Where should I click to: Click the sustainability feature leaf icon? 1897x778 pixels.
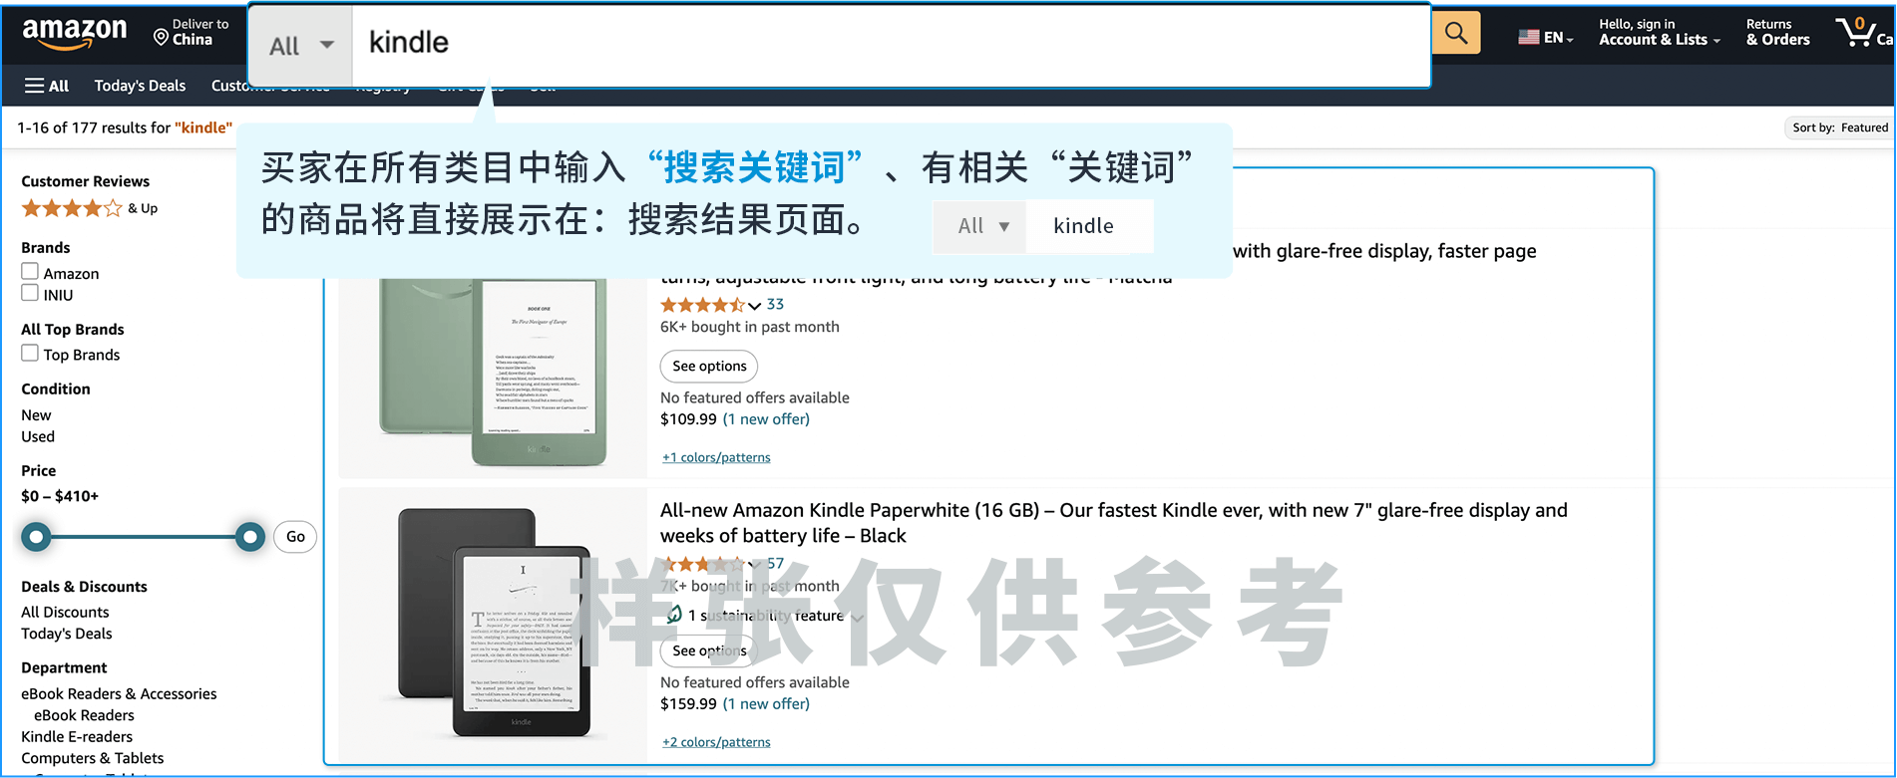tap(674, 615)
